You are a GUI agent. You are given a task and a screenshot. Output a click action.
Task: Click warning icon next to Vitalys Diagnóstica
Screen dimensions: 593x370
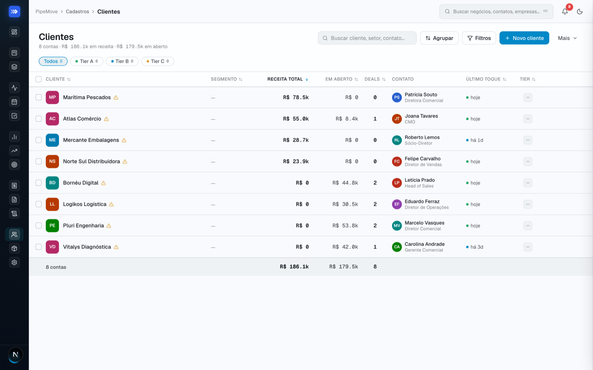tap(116, 247)
